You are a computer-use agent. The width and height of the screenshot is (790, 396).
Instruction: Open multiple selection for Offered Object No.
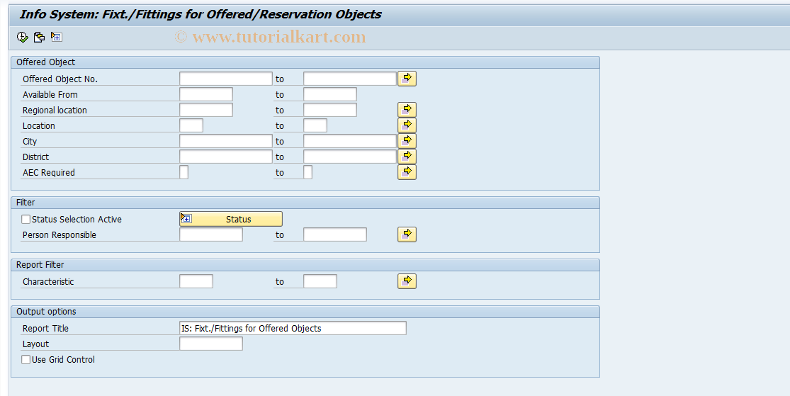pyautogui.click(x=407, y=79)
